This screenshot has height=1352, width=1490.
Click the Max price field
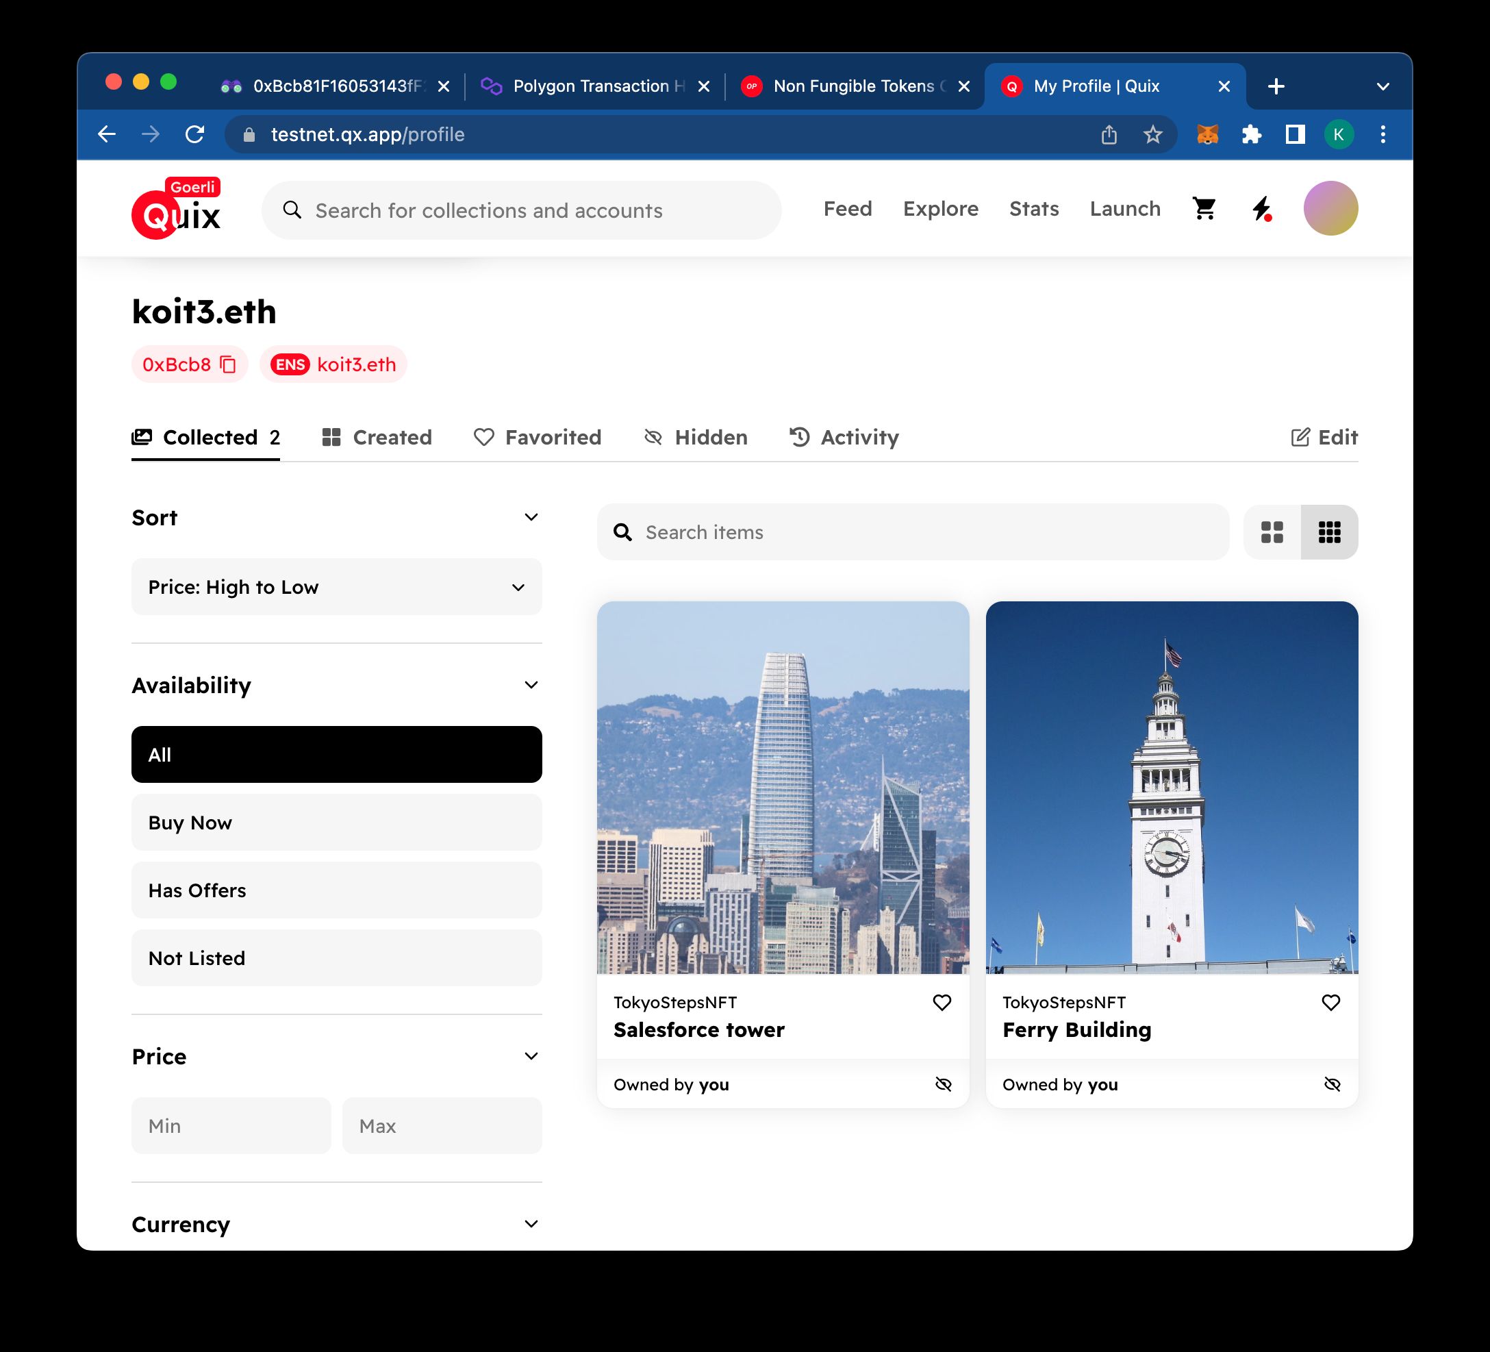coord(442,1126)
